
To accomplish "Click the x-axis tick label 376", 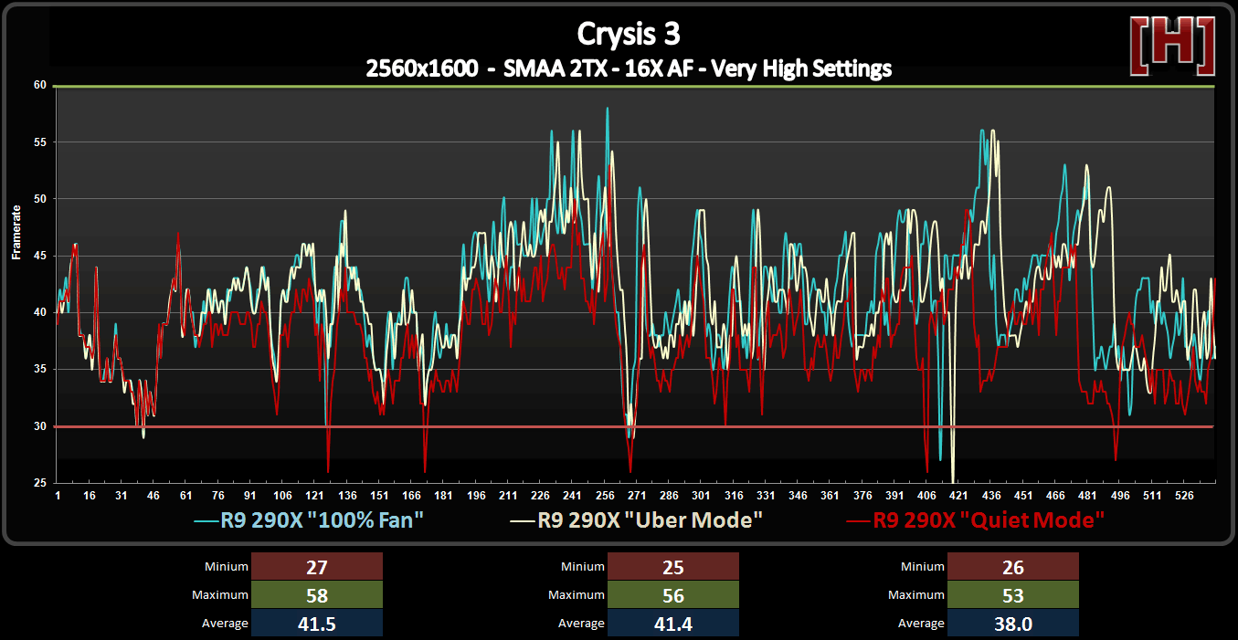I will (862, 496).
